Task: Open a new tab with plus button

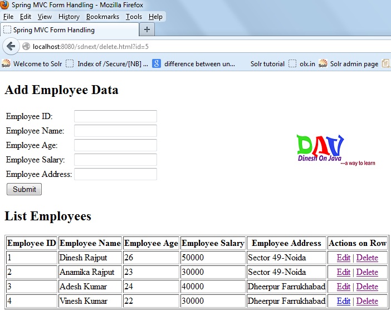Action: (147, 29)
